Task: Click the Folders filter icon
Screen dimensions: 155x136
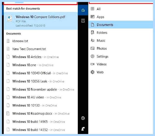Action: pos(92,33)
